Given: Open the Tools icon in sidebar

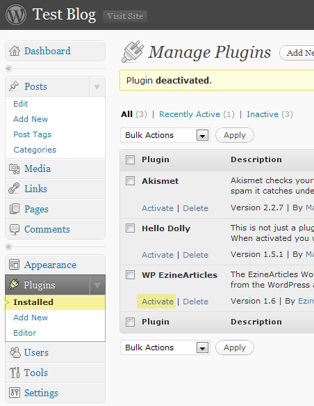Looking at the screenshot, I should [15, 373].
